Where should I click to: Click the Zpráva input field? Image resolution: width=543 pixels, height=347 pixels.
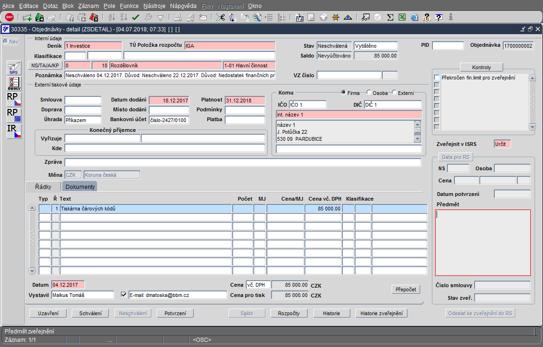point(243,162)
